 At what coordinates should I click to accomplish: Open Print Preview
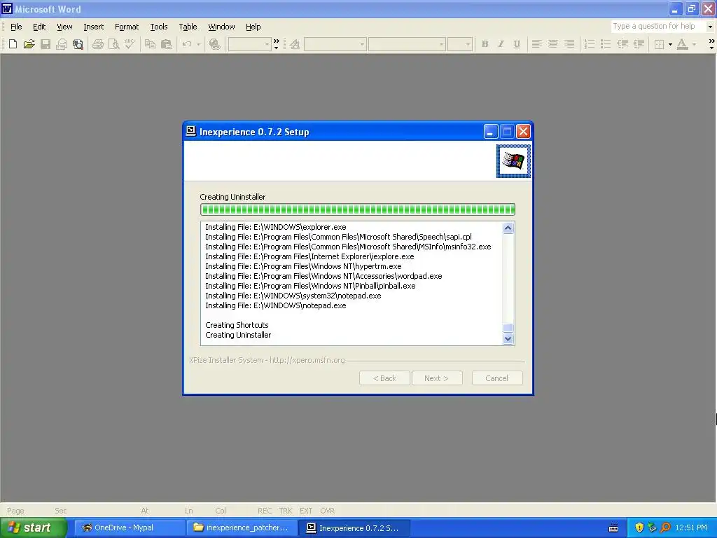click(114, 44)
